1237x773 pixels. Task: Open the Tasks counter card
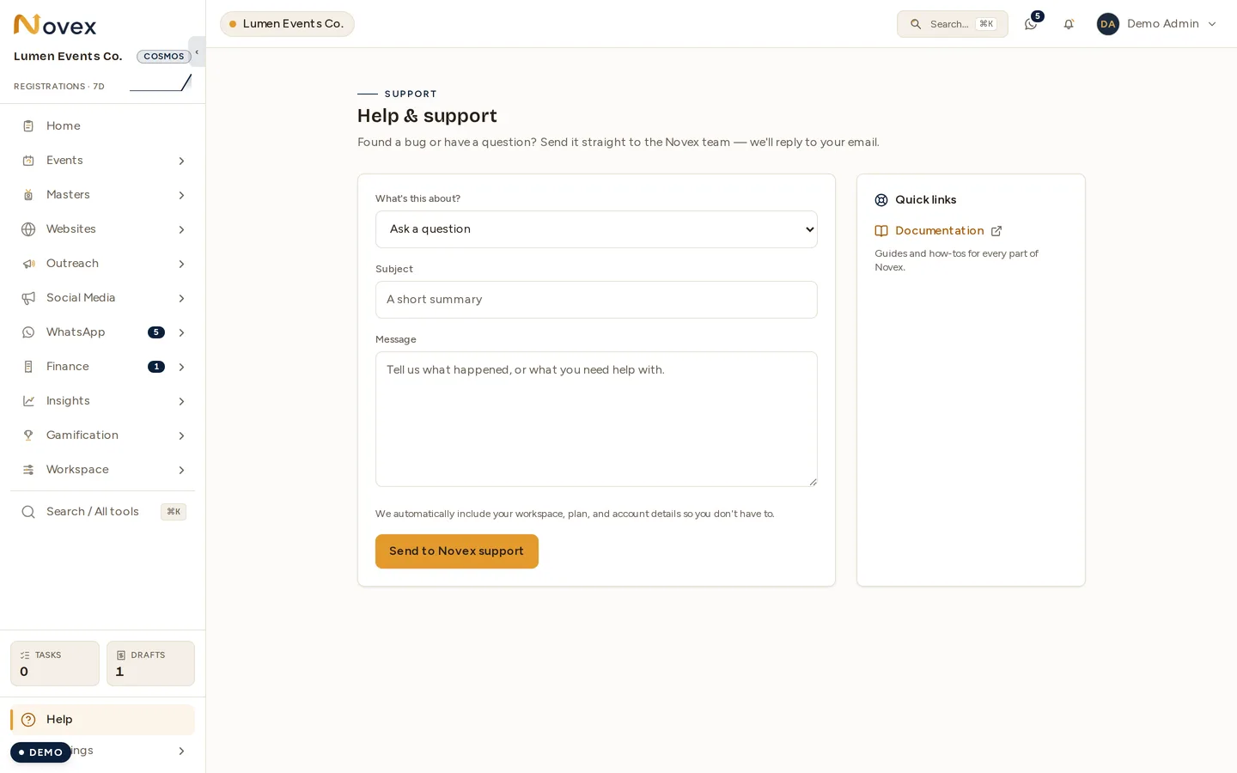coord(55,664)
